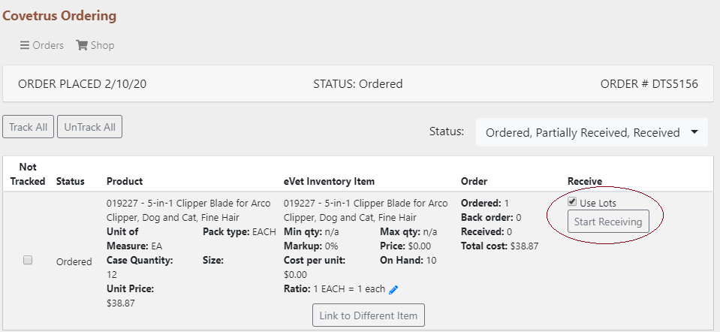The width and height of the screenshot is (720, 332).
Task: Click Link to Different Item button
Action: [x=369, y=315]
